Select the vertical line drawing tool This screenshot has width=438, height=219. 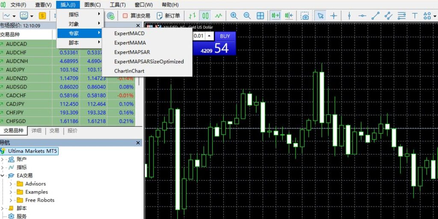349,16
